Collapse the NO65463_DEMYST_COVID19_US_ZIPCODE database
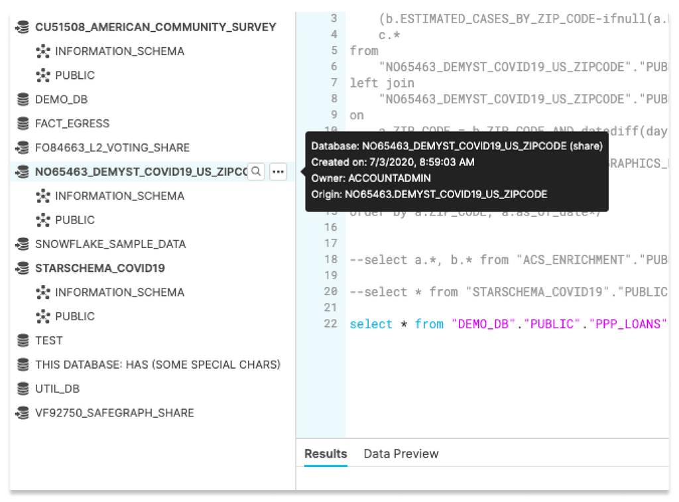Screen dimensions: 679x502 click(141, 172)
